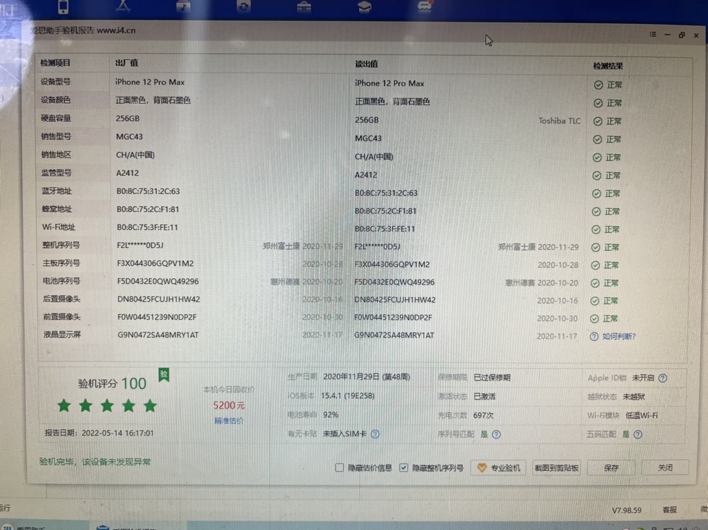
Task: Click Toshiba TLC label in 硬盘容量 row
Action: (560, 121)
